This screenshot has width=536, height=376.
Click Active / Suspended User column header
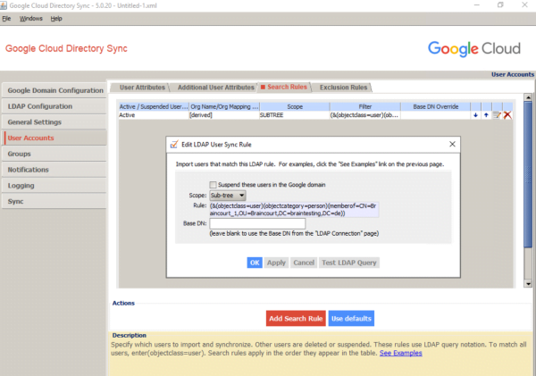tap(154, 106)
